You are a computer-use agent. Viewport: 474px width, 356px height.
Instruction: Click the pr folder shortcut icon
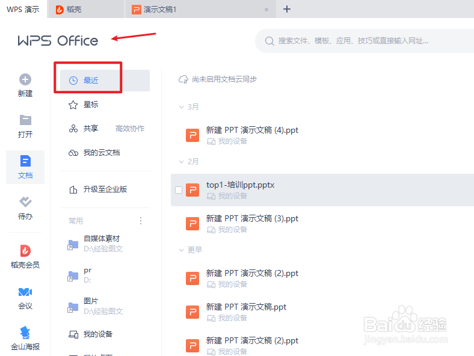73,276
